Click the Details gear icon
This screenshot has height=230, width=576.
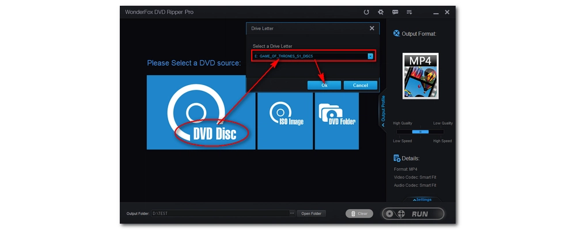coord(397,158)
